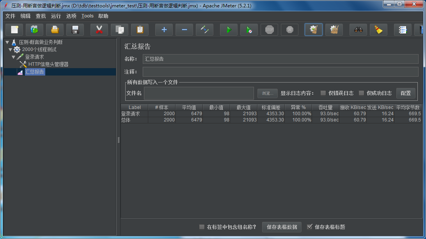Click the 配置 configure button
The image size is (426, 239).
406,93
